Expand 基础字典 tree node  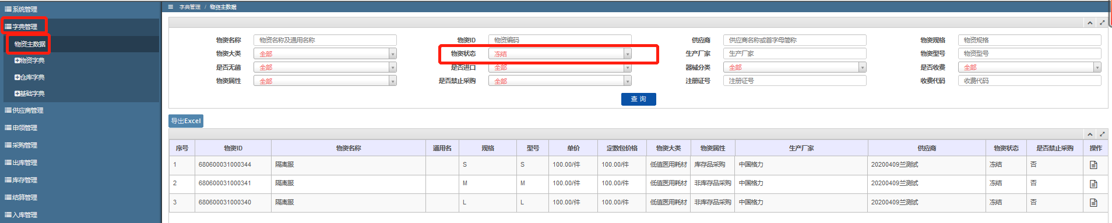click(x=30, y=93)
